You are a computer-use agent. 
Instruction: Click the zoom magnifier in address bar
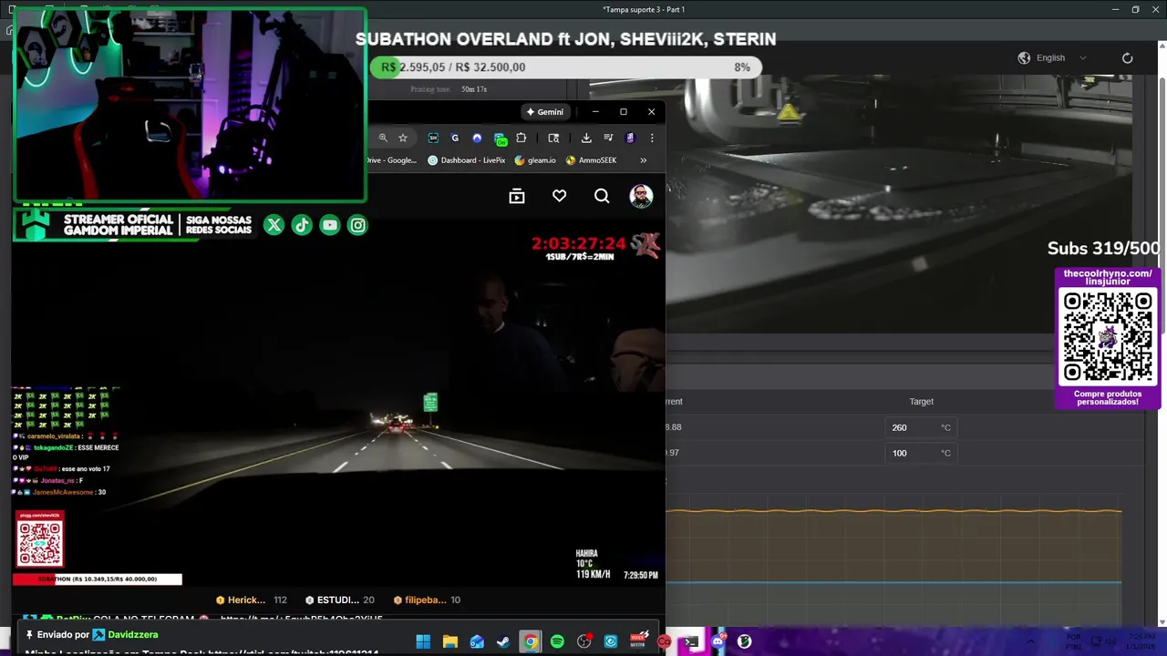[383, 138]
